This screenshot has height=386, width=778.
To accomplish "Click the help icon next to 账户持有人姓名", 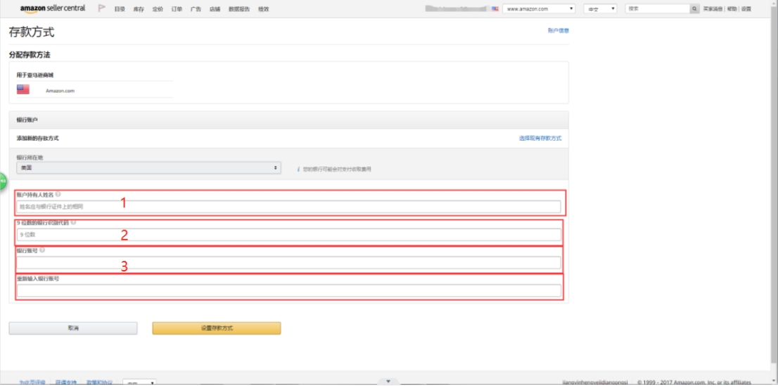I will [x=58, y=194].
